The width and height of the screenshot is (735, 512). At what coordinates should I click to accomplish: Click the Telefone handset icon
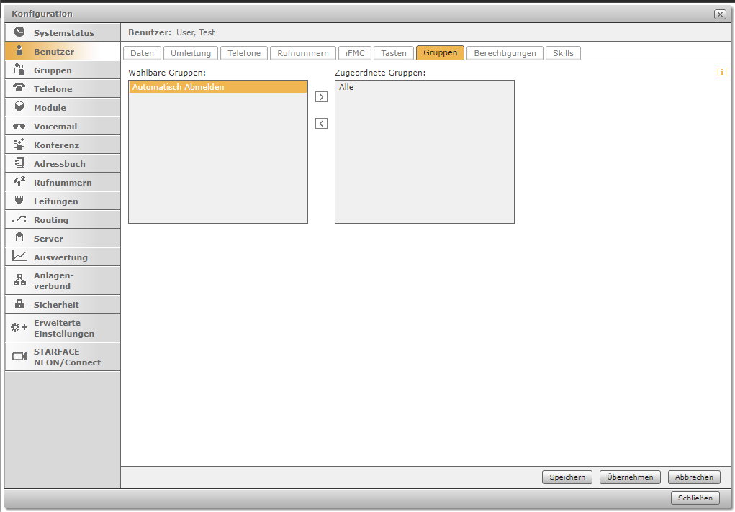tap(19, 88)
